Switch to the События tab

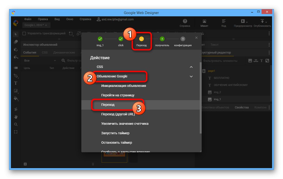[30, 52]
